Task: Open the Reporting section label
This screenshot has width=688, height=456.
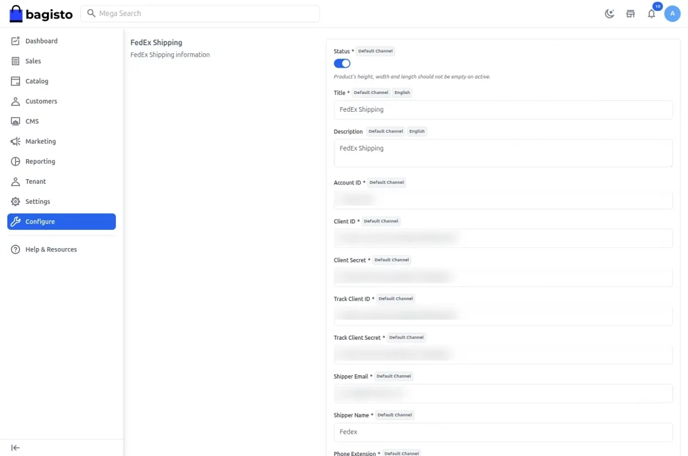Action: pyautogui.click(x=40, y=161)
